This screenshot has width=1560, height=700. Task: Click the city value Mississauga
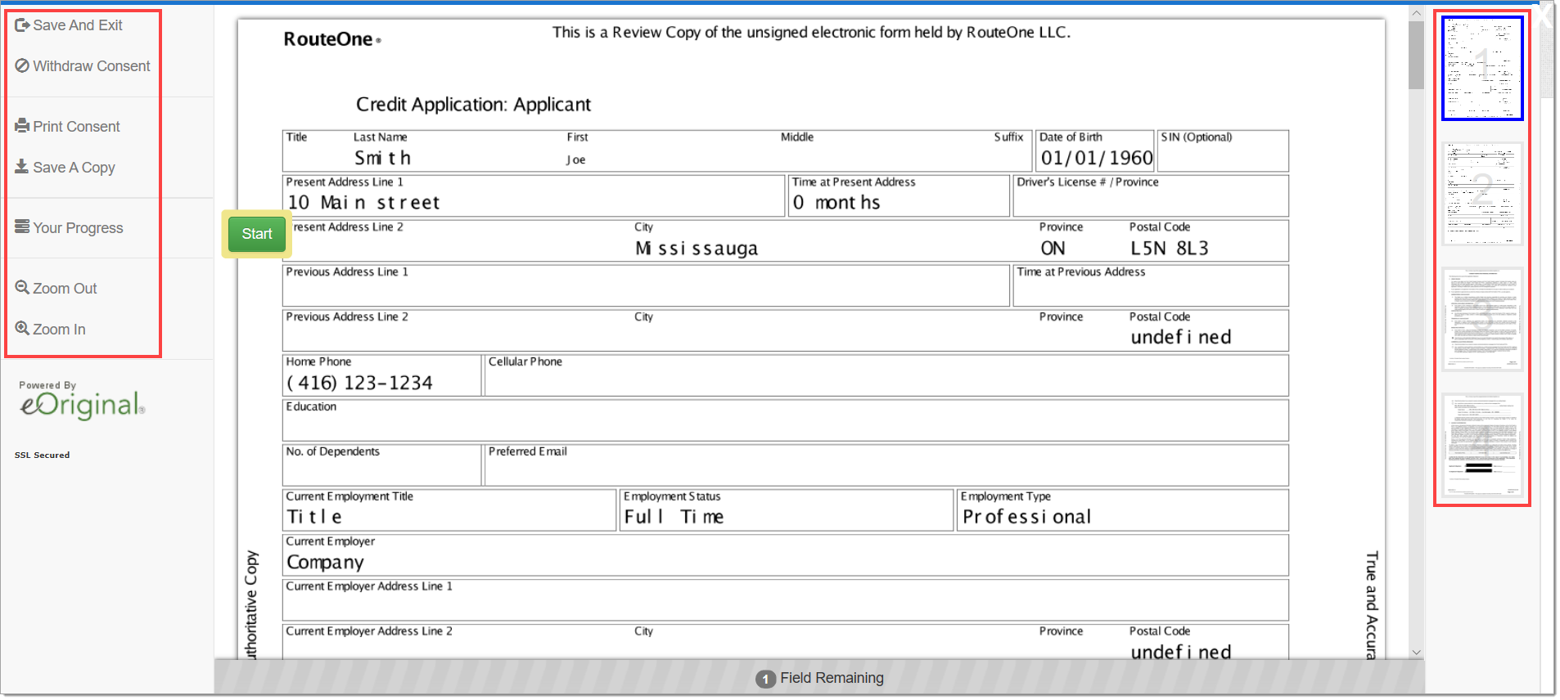[697, 248]
